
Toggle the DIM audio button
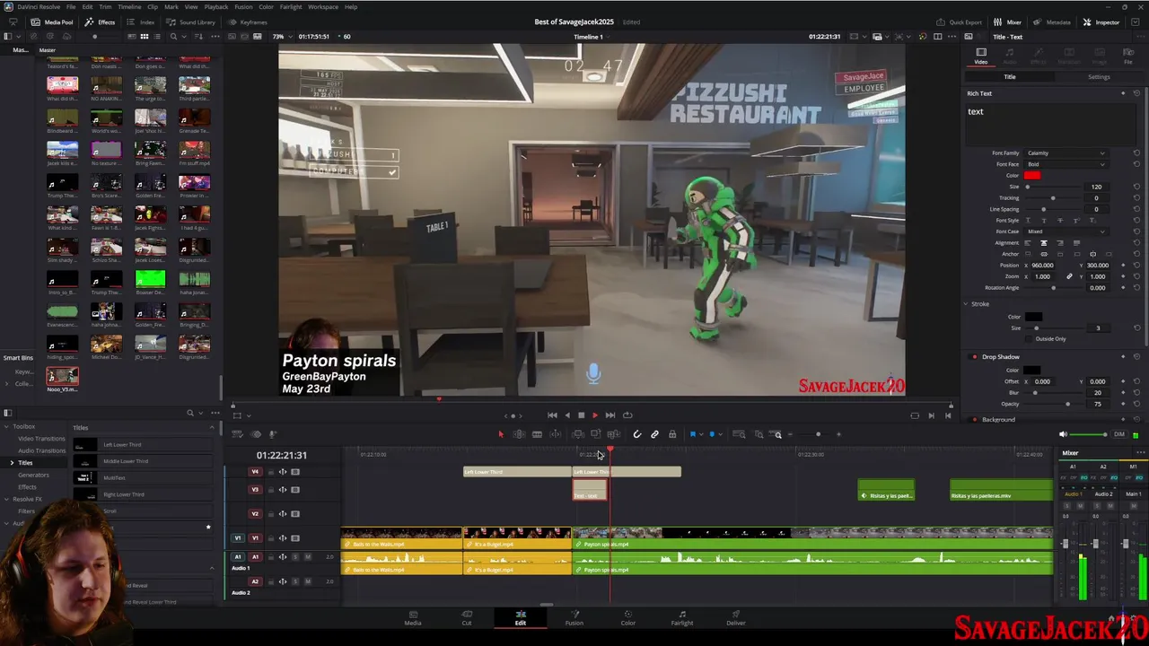pos(1118,434)
